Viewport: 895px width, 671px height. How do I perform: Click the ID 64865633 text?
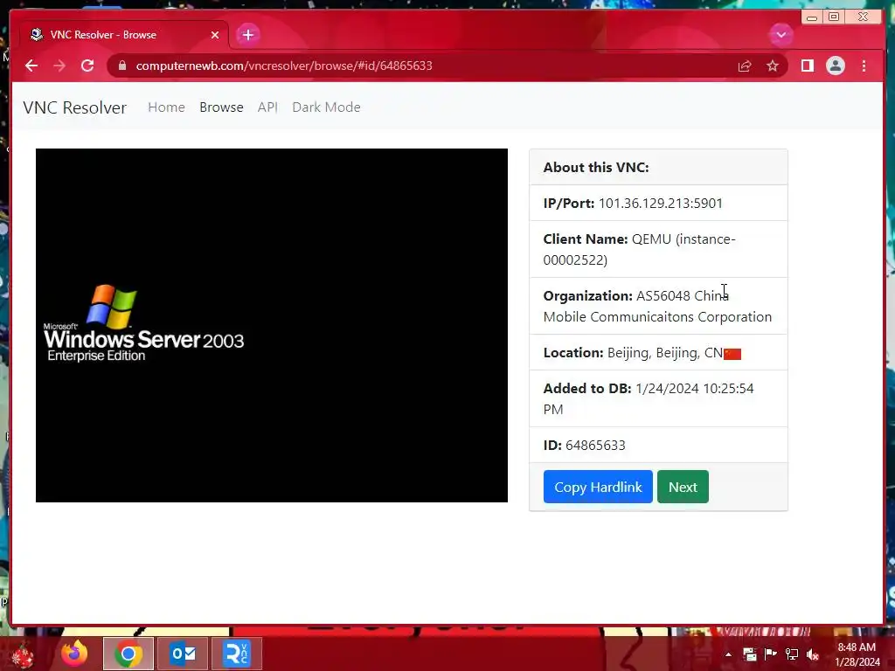tap(585, 445)
